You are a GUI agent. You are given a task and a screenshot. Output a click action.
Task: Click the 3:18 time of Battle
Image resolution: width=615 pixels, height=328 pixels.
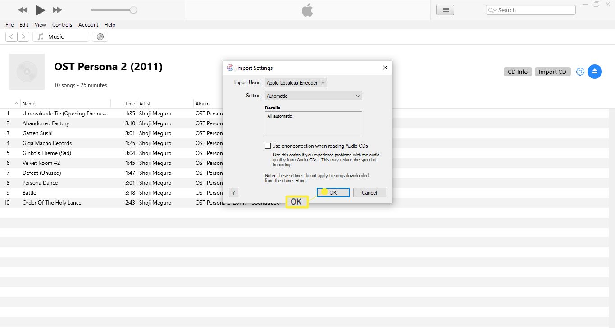(x=130, y=193)
